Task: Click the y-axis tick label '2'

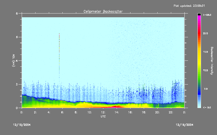Action: (17, 84)
